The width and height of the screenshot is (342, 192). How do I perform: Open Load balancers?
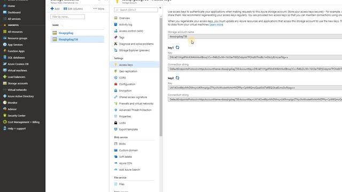click(17, 77)
